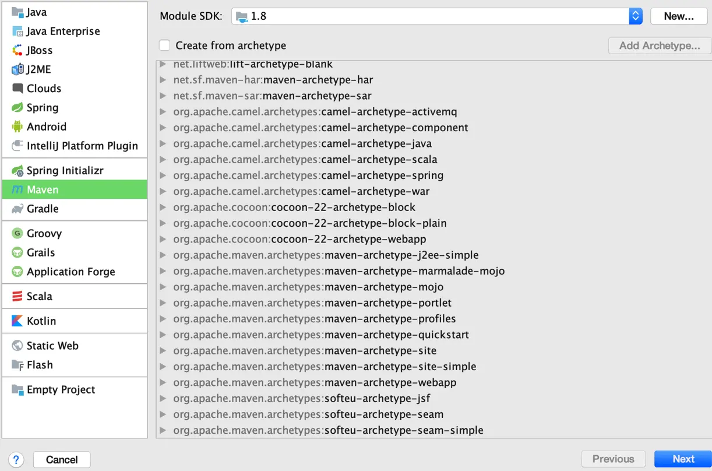Viewport: 712px width, 471px height.
Task: Select camel-archetype-component row
Action: click(x=434, y=128)
